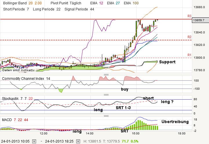Click the Stochastik 80 level label
This screenshot has width=209, height=144.
coord(195,99)
